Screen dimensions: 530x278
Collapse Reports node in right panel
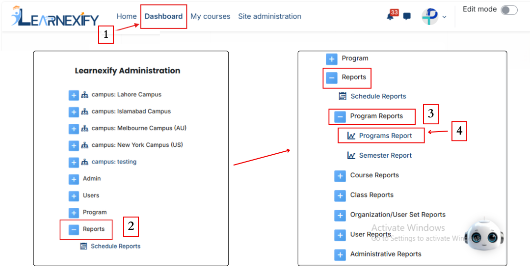point(332,78)
